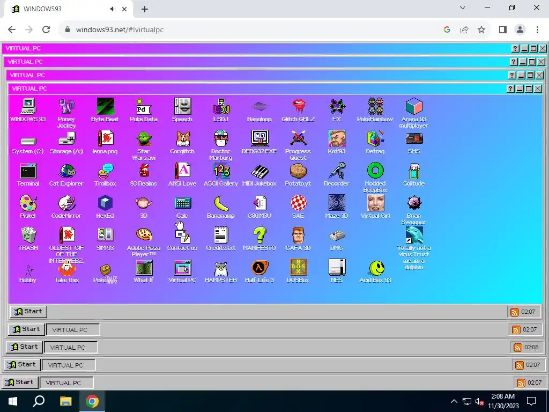
Task: Open File Explorer from Windows taskbar
Action: (65, 401)
